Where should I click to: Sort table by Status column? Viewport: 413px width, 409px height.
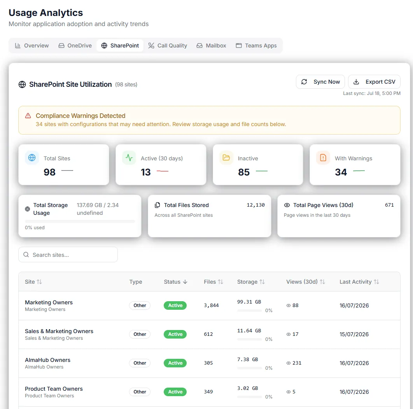pyautogui.click(x=176, y=282)
